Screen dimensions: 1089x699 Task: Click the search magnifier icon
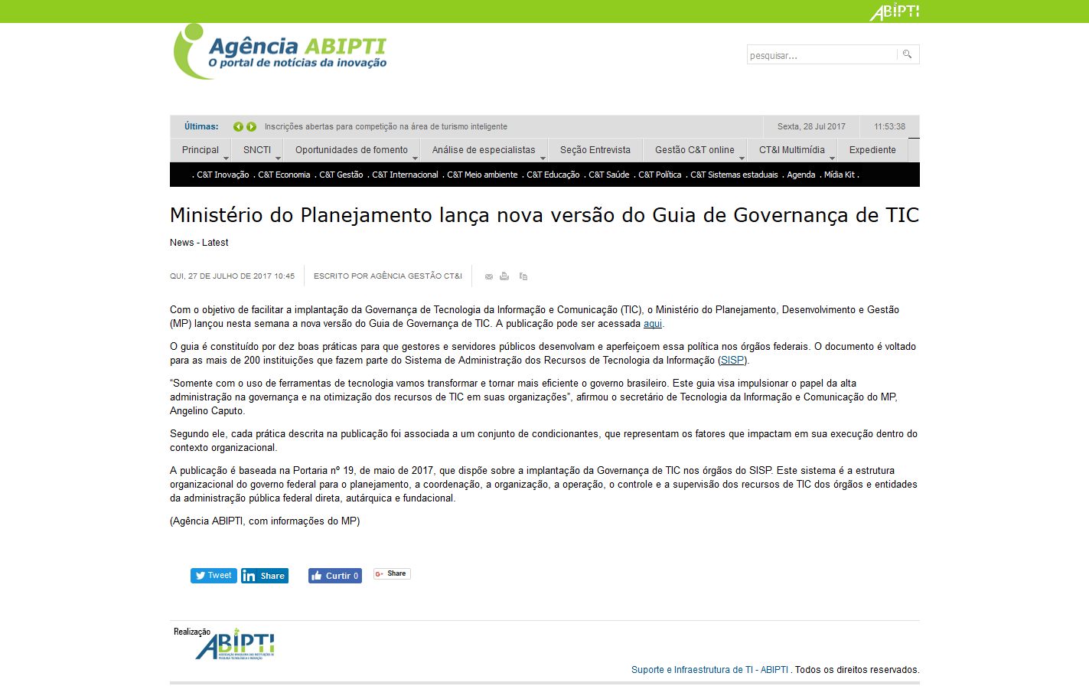point(908,54)
